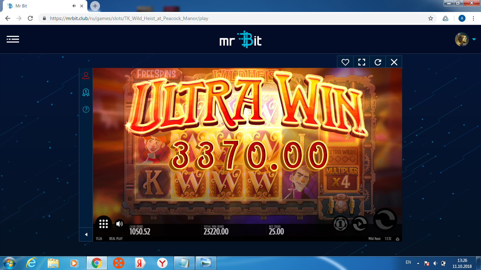Viewport: 481px width, 270px height.
Task: Open the user avatar profile
Action: [x=462, y=39]
